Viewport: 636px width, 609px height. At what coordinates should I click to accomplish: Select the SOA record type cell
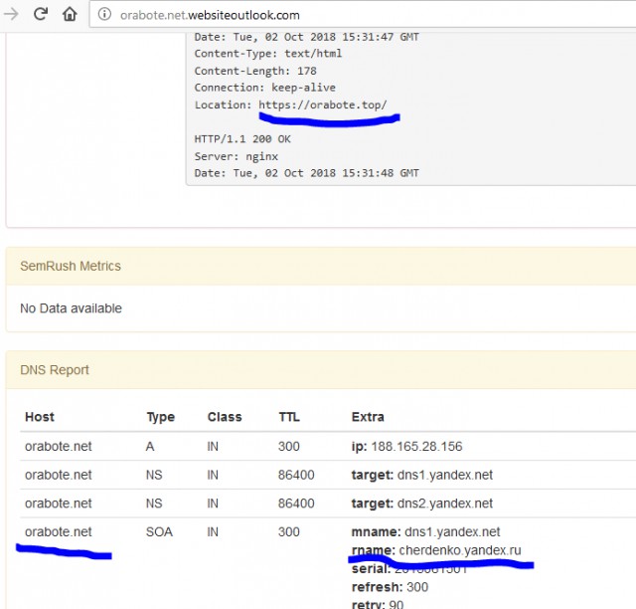pos(159,531)
